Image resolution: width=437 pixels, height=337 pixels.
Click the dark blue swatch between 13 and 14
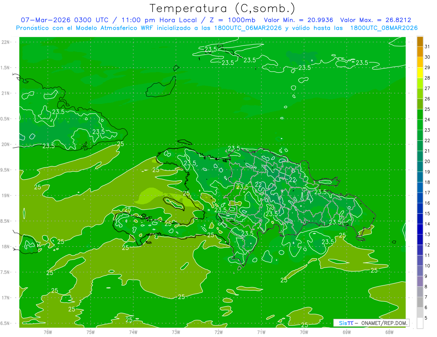[x=420, y=229]
